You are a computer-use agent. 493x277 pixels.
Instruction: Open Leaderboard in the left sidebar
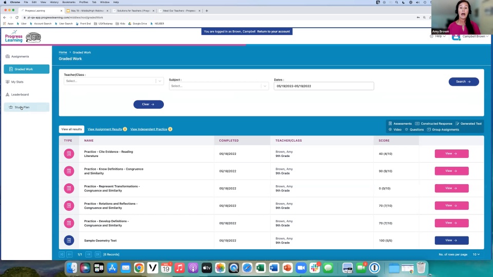click(x=20, y=94)
